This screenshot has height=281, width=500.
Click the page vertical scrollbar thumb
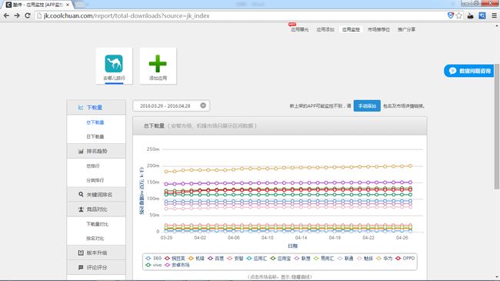point(497,126)
